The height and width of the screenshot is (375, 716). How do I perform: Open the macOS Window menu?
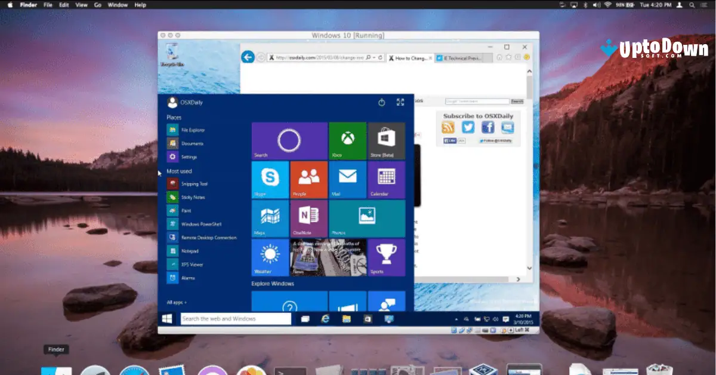click(x=118, y=4)
